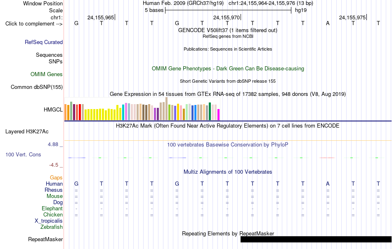392x249 pixels.
Task: Click the 24,155,975 ruler position
Action: 352,17
